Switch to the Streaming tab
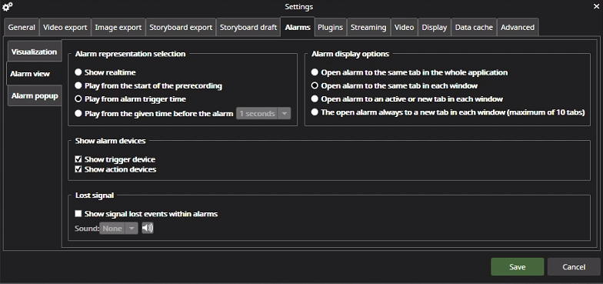This screenshot has width=603, height=284. click(368, 28)
